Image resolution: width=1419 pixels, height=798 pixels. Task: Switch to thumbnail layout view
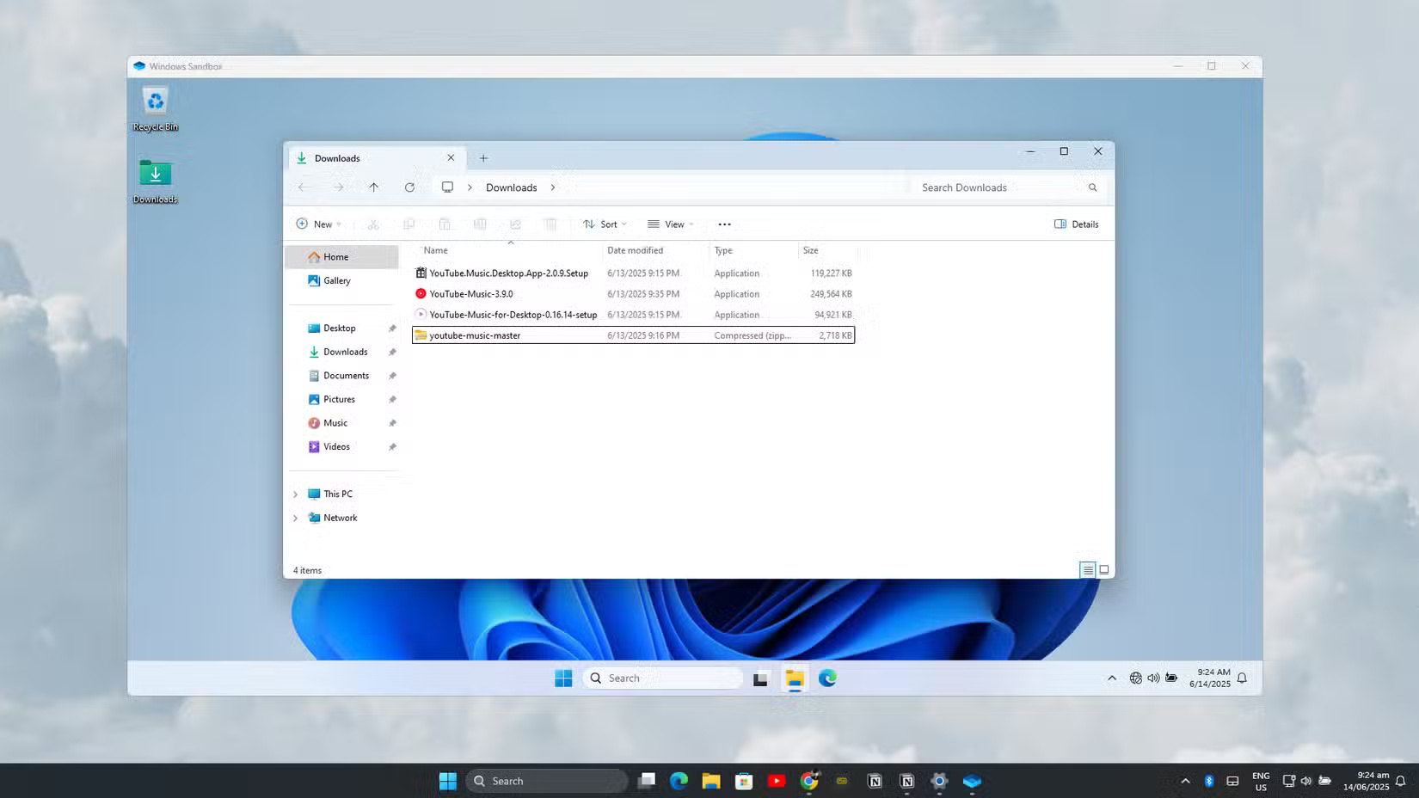coord(1103,569)
